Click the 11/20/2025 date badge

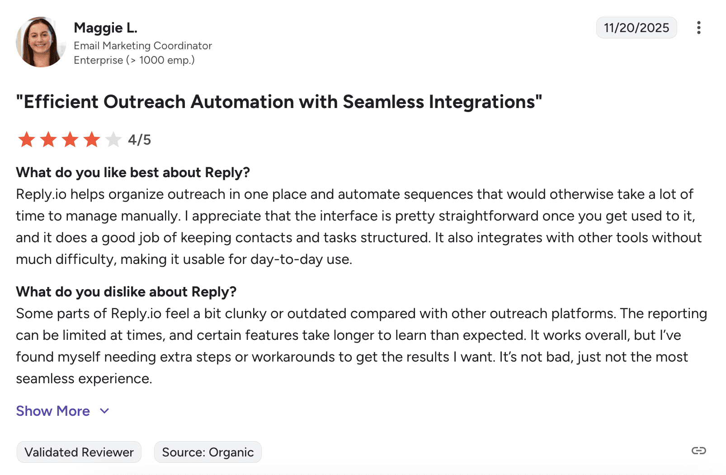click(x=636, y=28)
